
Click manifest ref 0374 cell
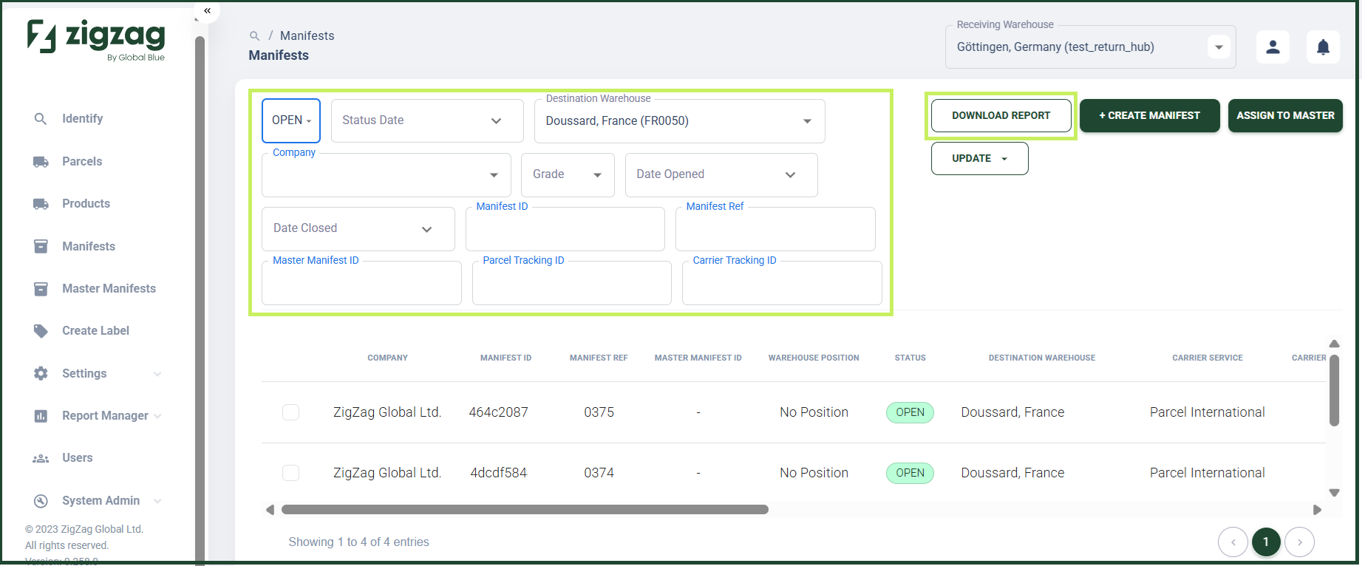(x=599, y=473)
